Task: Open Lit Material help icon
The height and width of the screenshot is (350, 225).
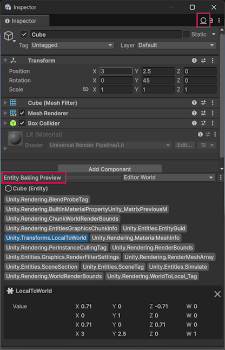Action: [200, 134]
